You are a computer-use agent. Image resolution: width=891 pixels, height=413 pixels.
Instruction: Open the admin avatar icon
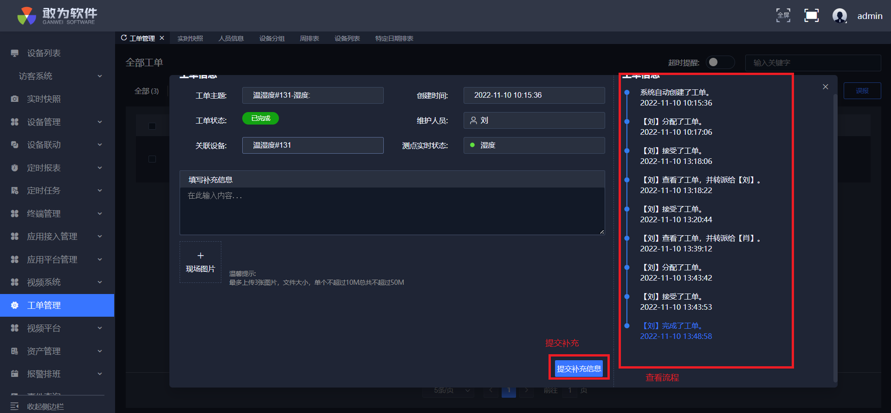click(839, 16)
